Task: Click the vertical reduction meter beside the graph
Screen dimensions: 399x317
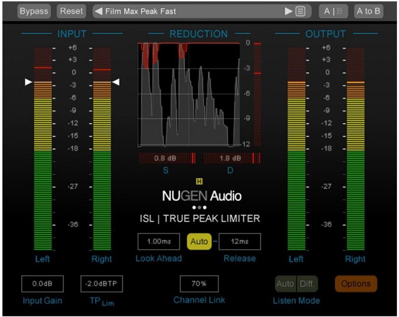Action: tap(257, 94)
